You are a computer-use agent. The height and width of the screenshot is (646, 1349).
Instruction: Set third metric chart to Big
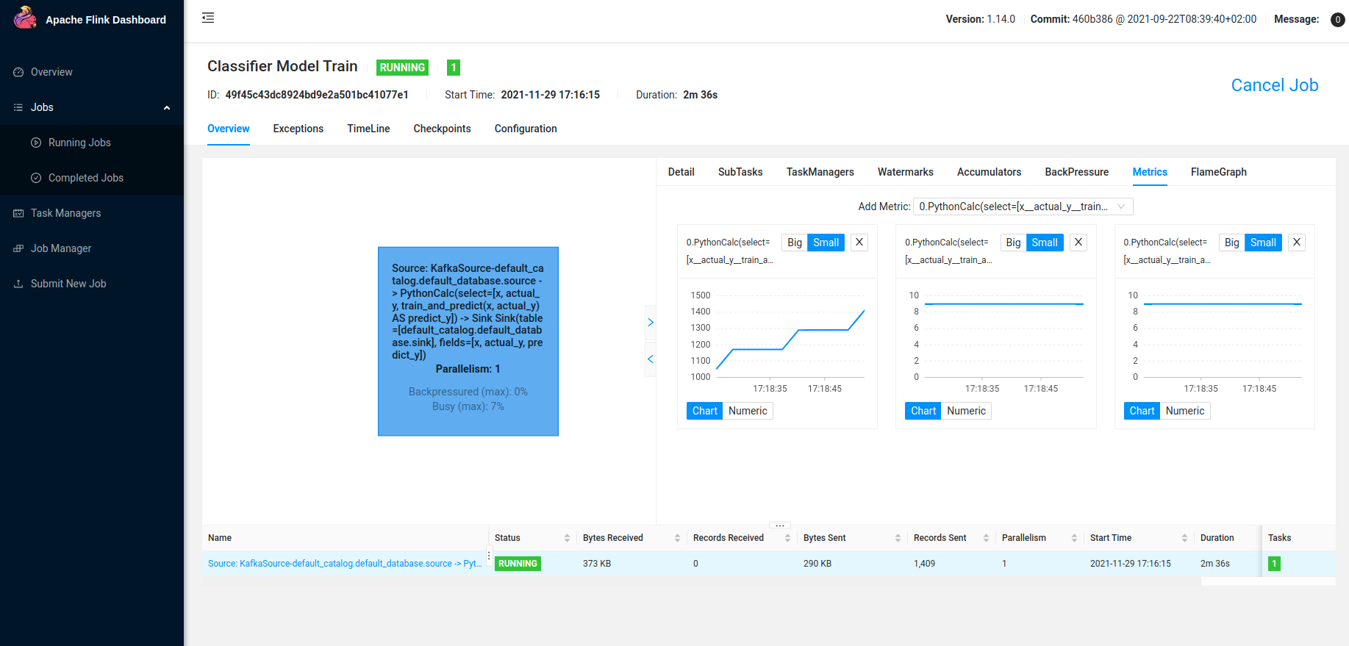1232,243
